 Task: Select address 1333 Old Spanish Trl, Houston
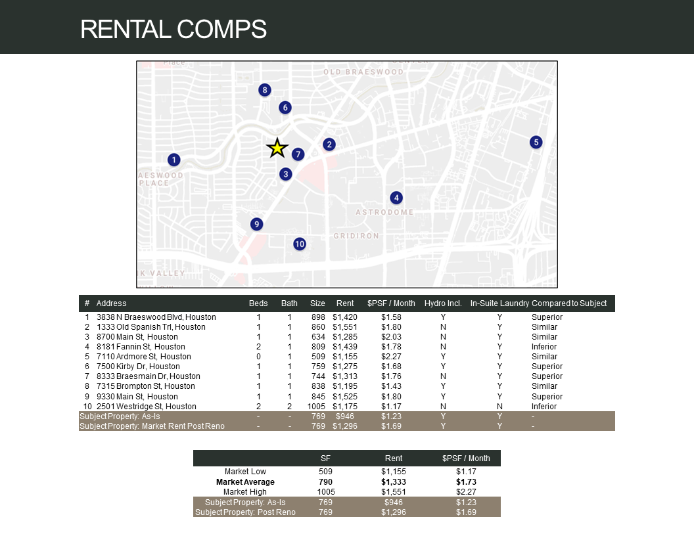pyautogui.click(x=151, y=327)
